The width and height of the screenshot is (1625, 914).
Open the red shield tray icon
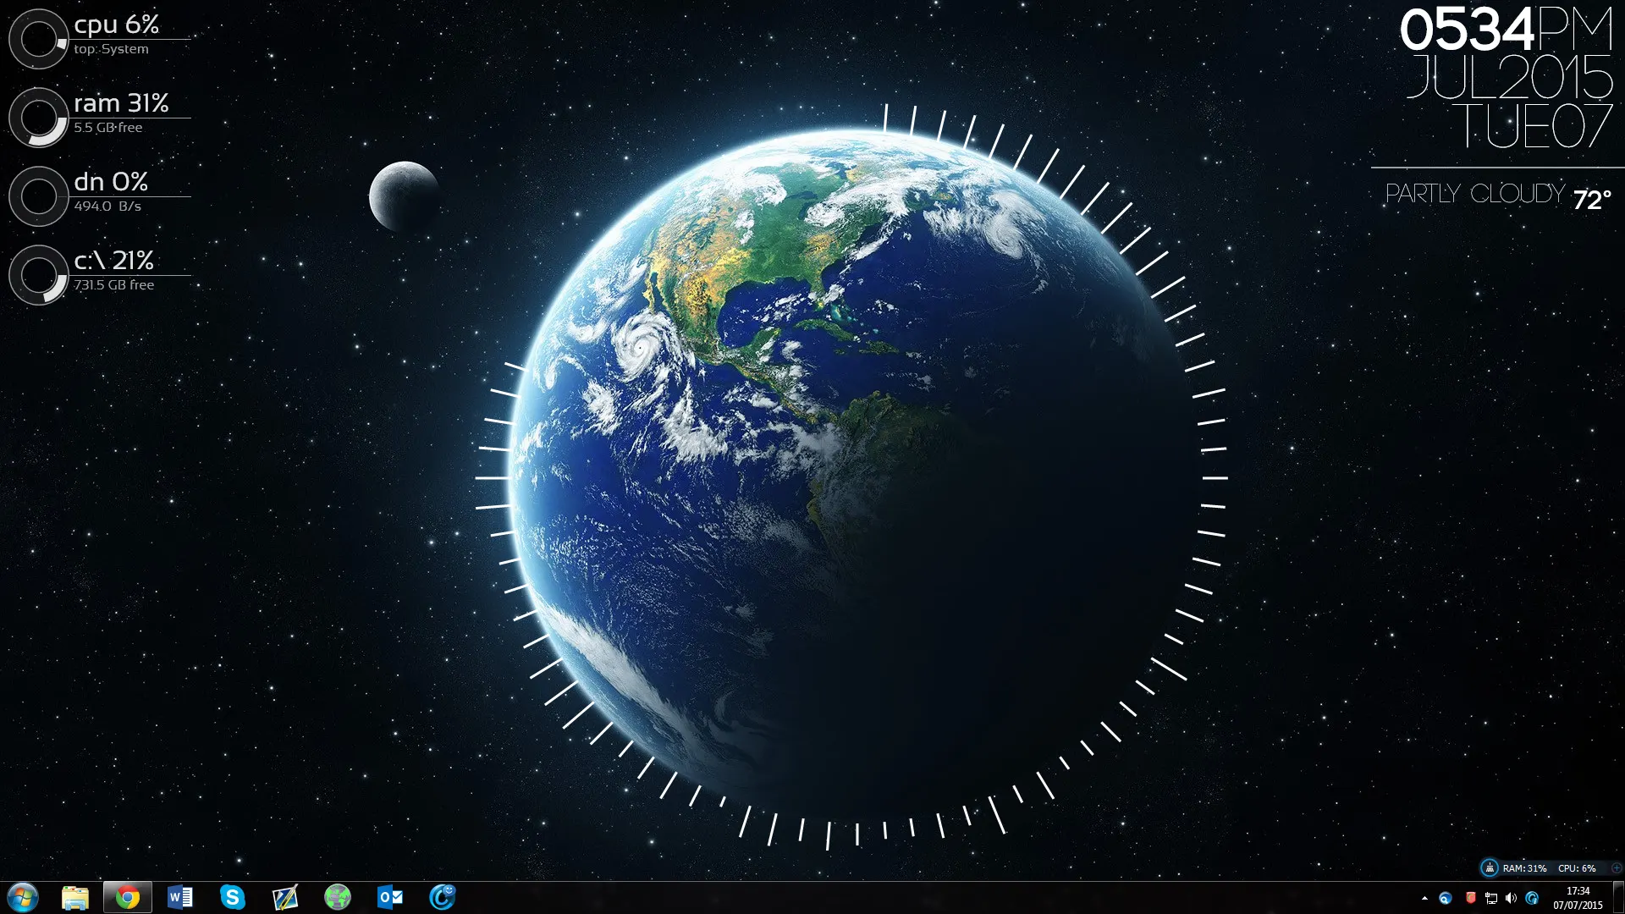coord(1471,897)
